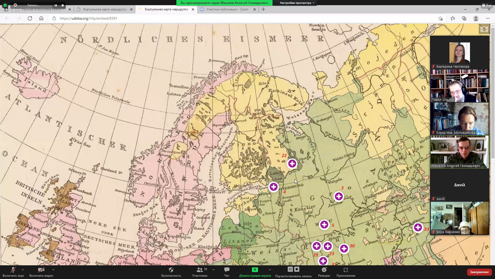Pause the recording in bottom toolbar
This screenshot has height=279, width=495.
point(291,270)
